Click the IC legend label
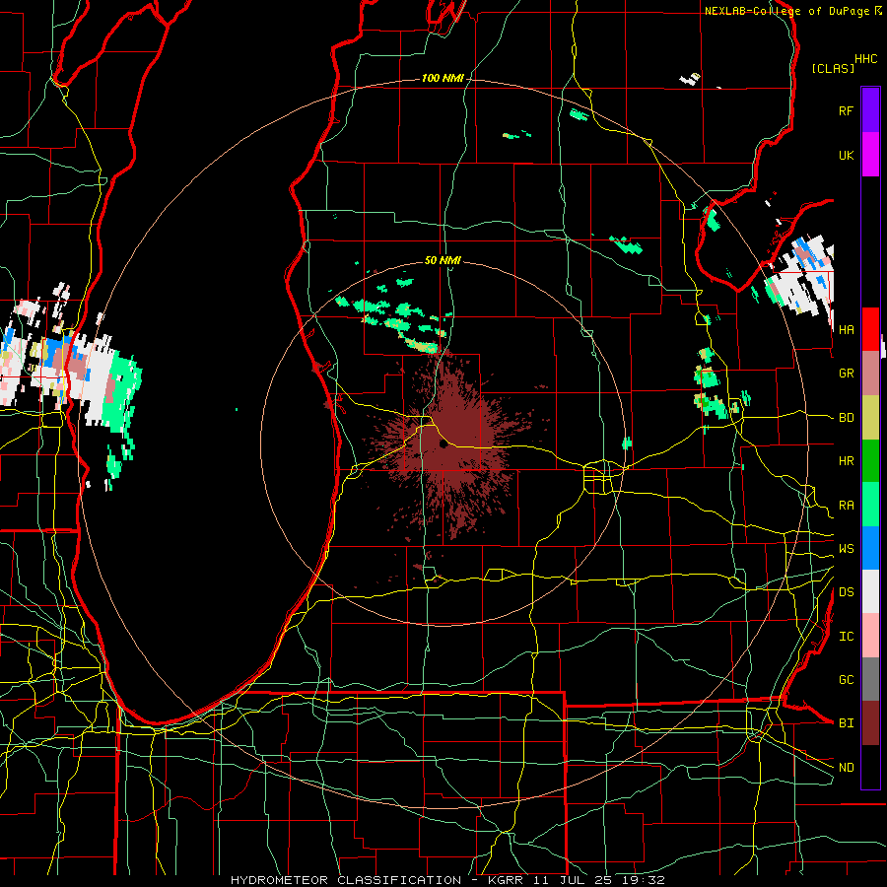The image size is (887, 887). (x=846, y=637)
